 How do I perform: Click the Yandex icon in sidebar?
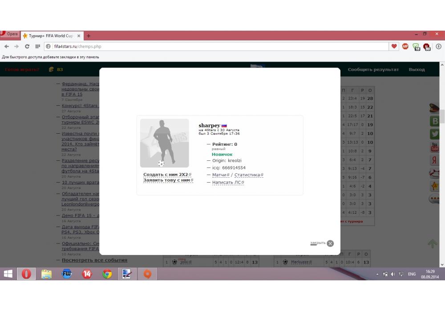click(435, 160)
